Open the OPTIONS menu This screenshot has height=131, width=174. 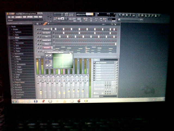tap(30, 17)
